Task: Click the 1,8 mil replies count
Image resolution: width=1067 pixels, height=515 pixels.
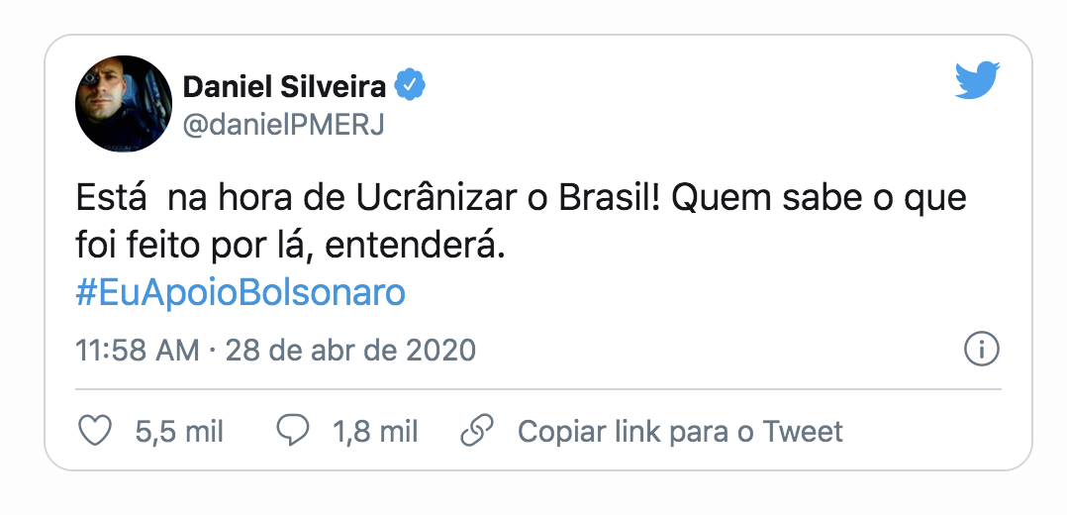Action: (375, 432)
